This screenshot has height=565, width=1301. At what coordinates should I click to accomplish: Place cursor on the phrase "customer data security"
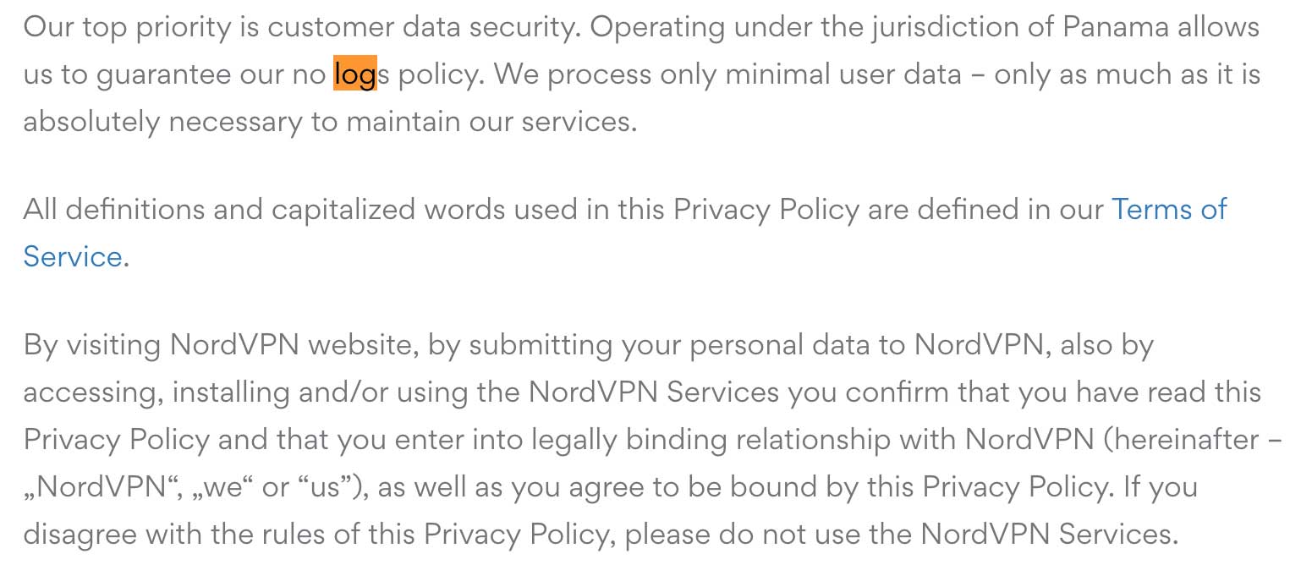pos(423,28)
